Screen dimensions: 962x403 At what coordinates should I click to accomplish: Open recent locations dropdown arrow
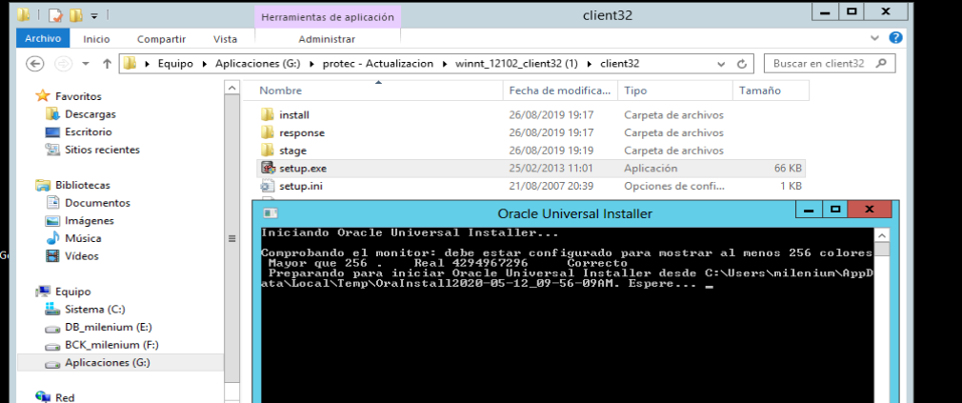(x=84, y=64)
